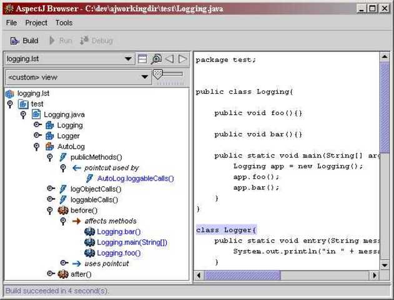394x300 pixels.
Task: Collapse the 'pointcut used by' relation
Action: tap(63, 168)
